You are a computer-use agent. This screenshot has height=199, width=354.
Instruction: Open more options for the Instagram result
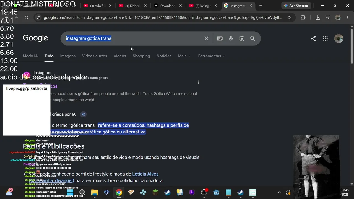198,82
